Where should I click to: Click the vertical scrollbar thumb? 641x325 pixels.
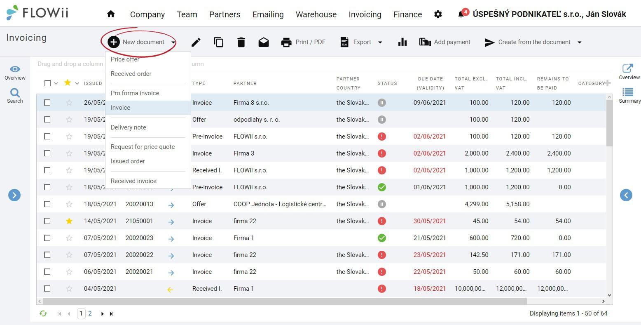609,123
